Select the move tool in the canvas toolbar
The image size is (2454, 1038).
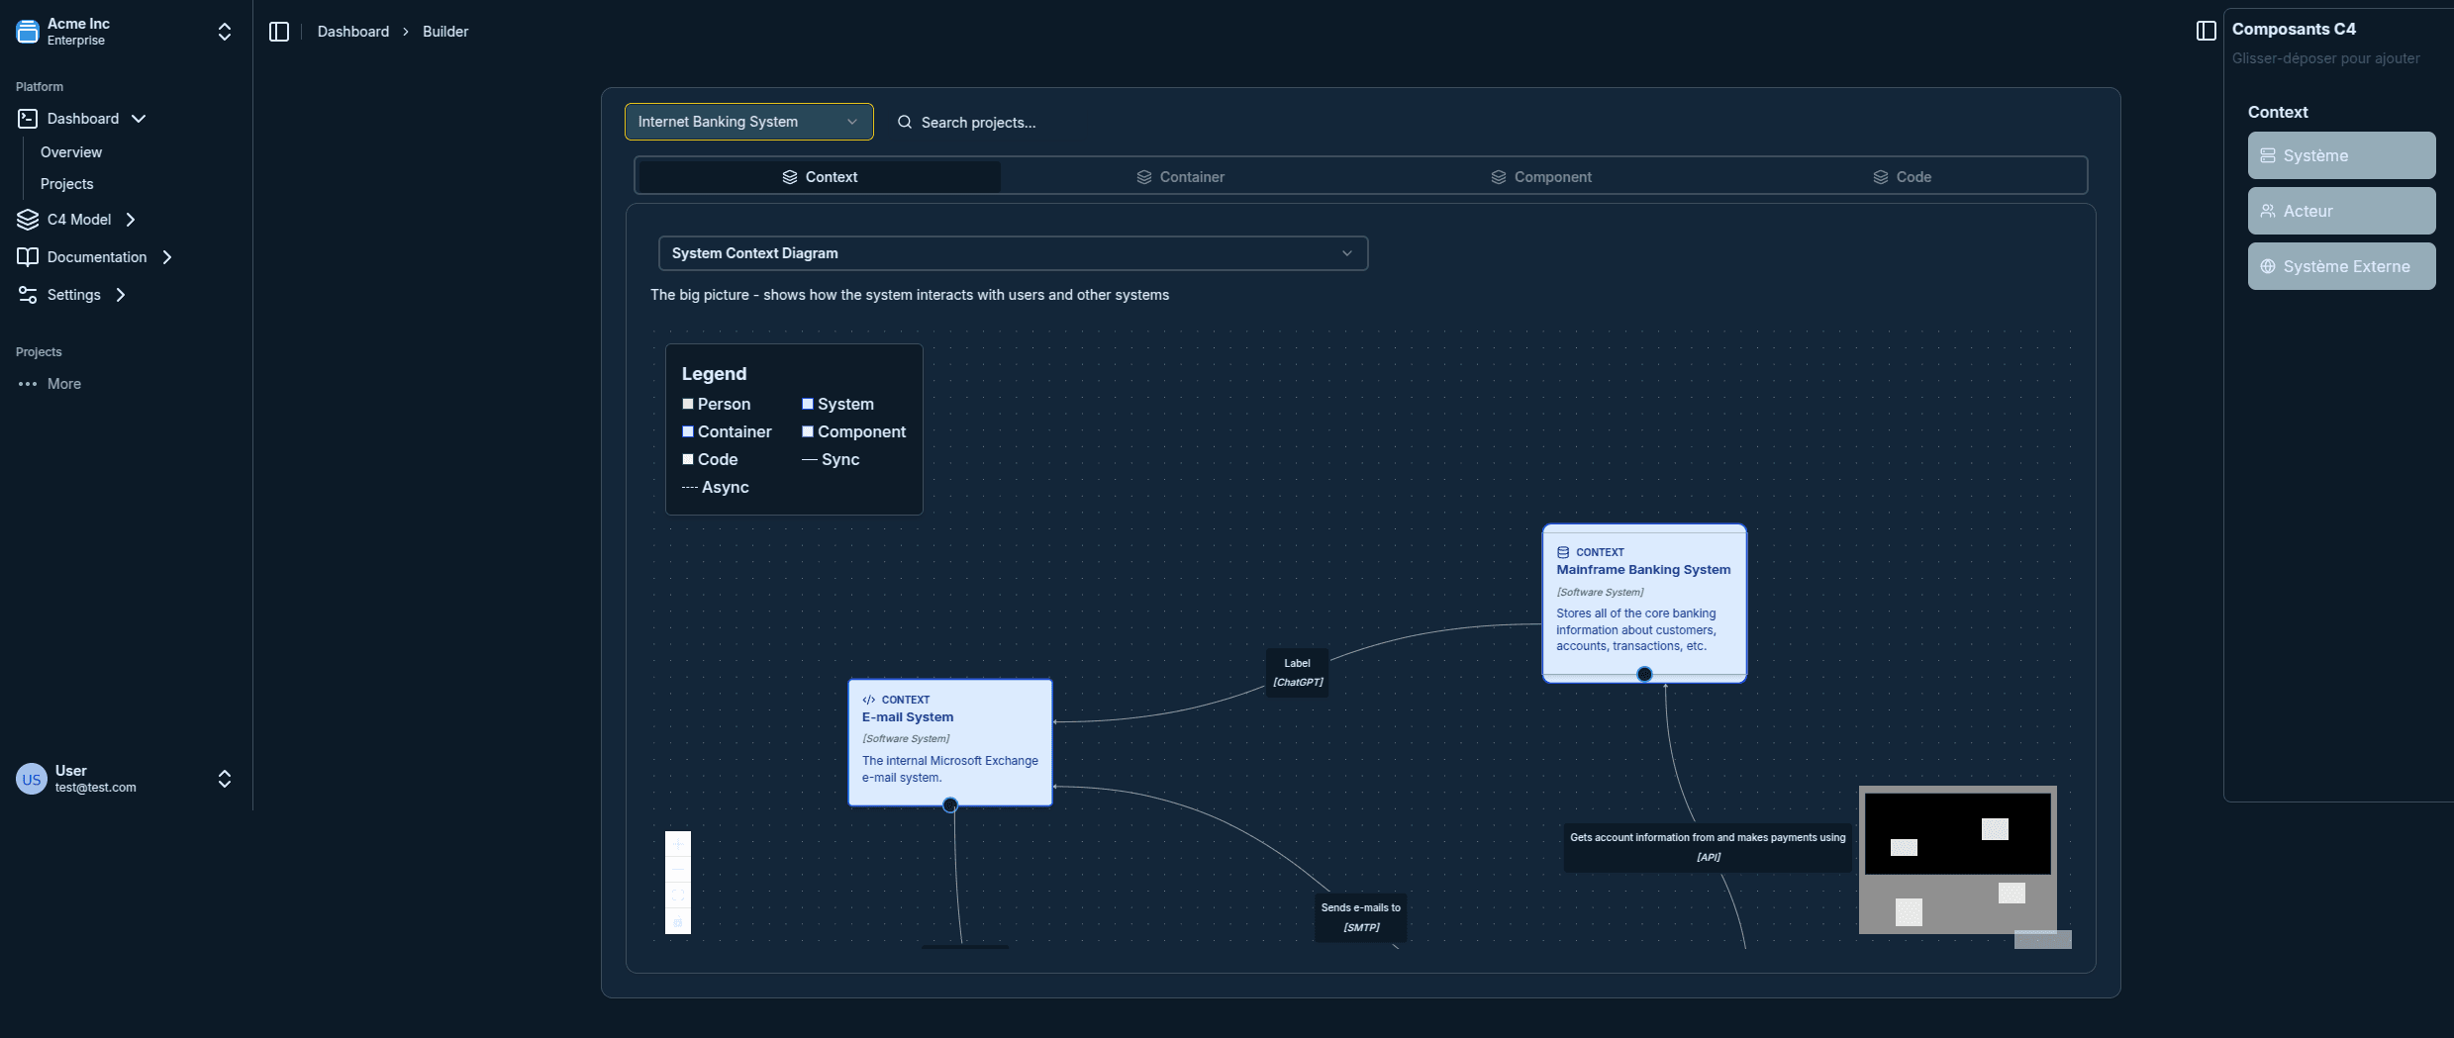[x=678, y=841]
